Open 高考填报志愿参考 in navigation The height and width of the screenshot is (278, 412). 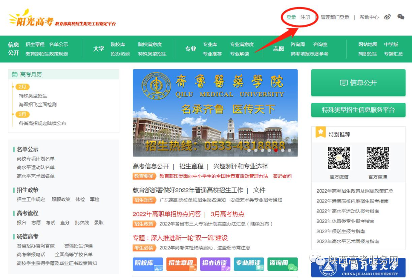(309, 54)
